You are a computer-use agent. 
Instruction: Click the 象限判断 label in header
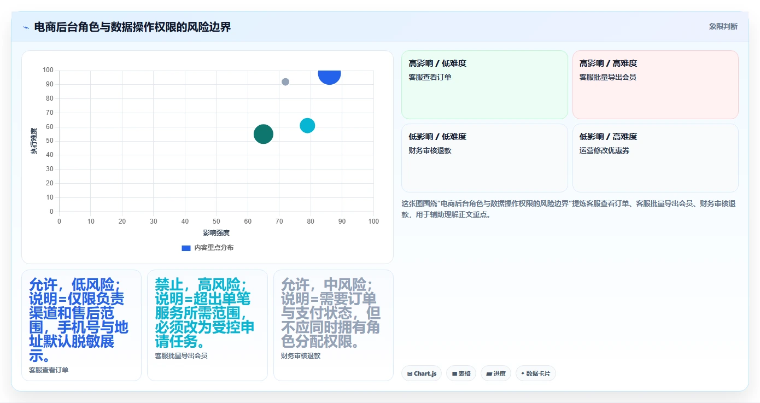(x=723, y=26)
